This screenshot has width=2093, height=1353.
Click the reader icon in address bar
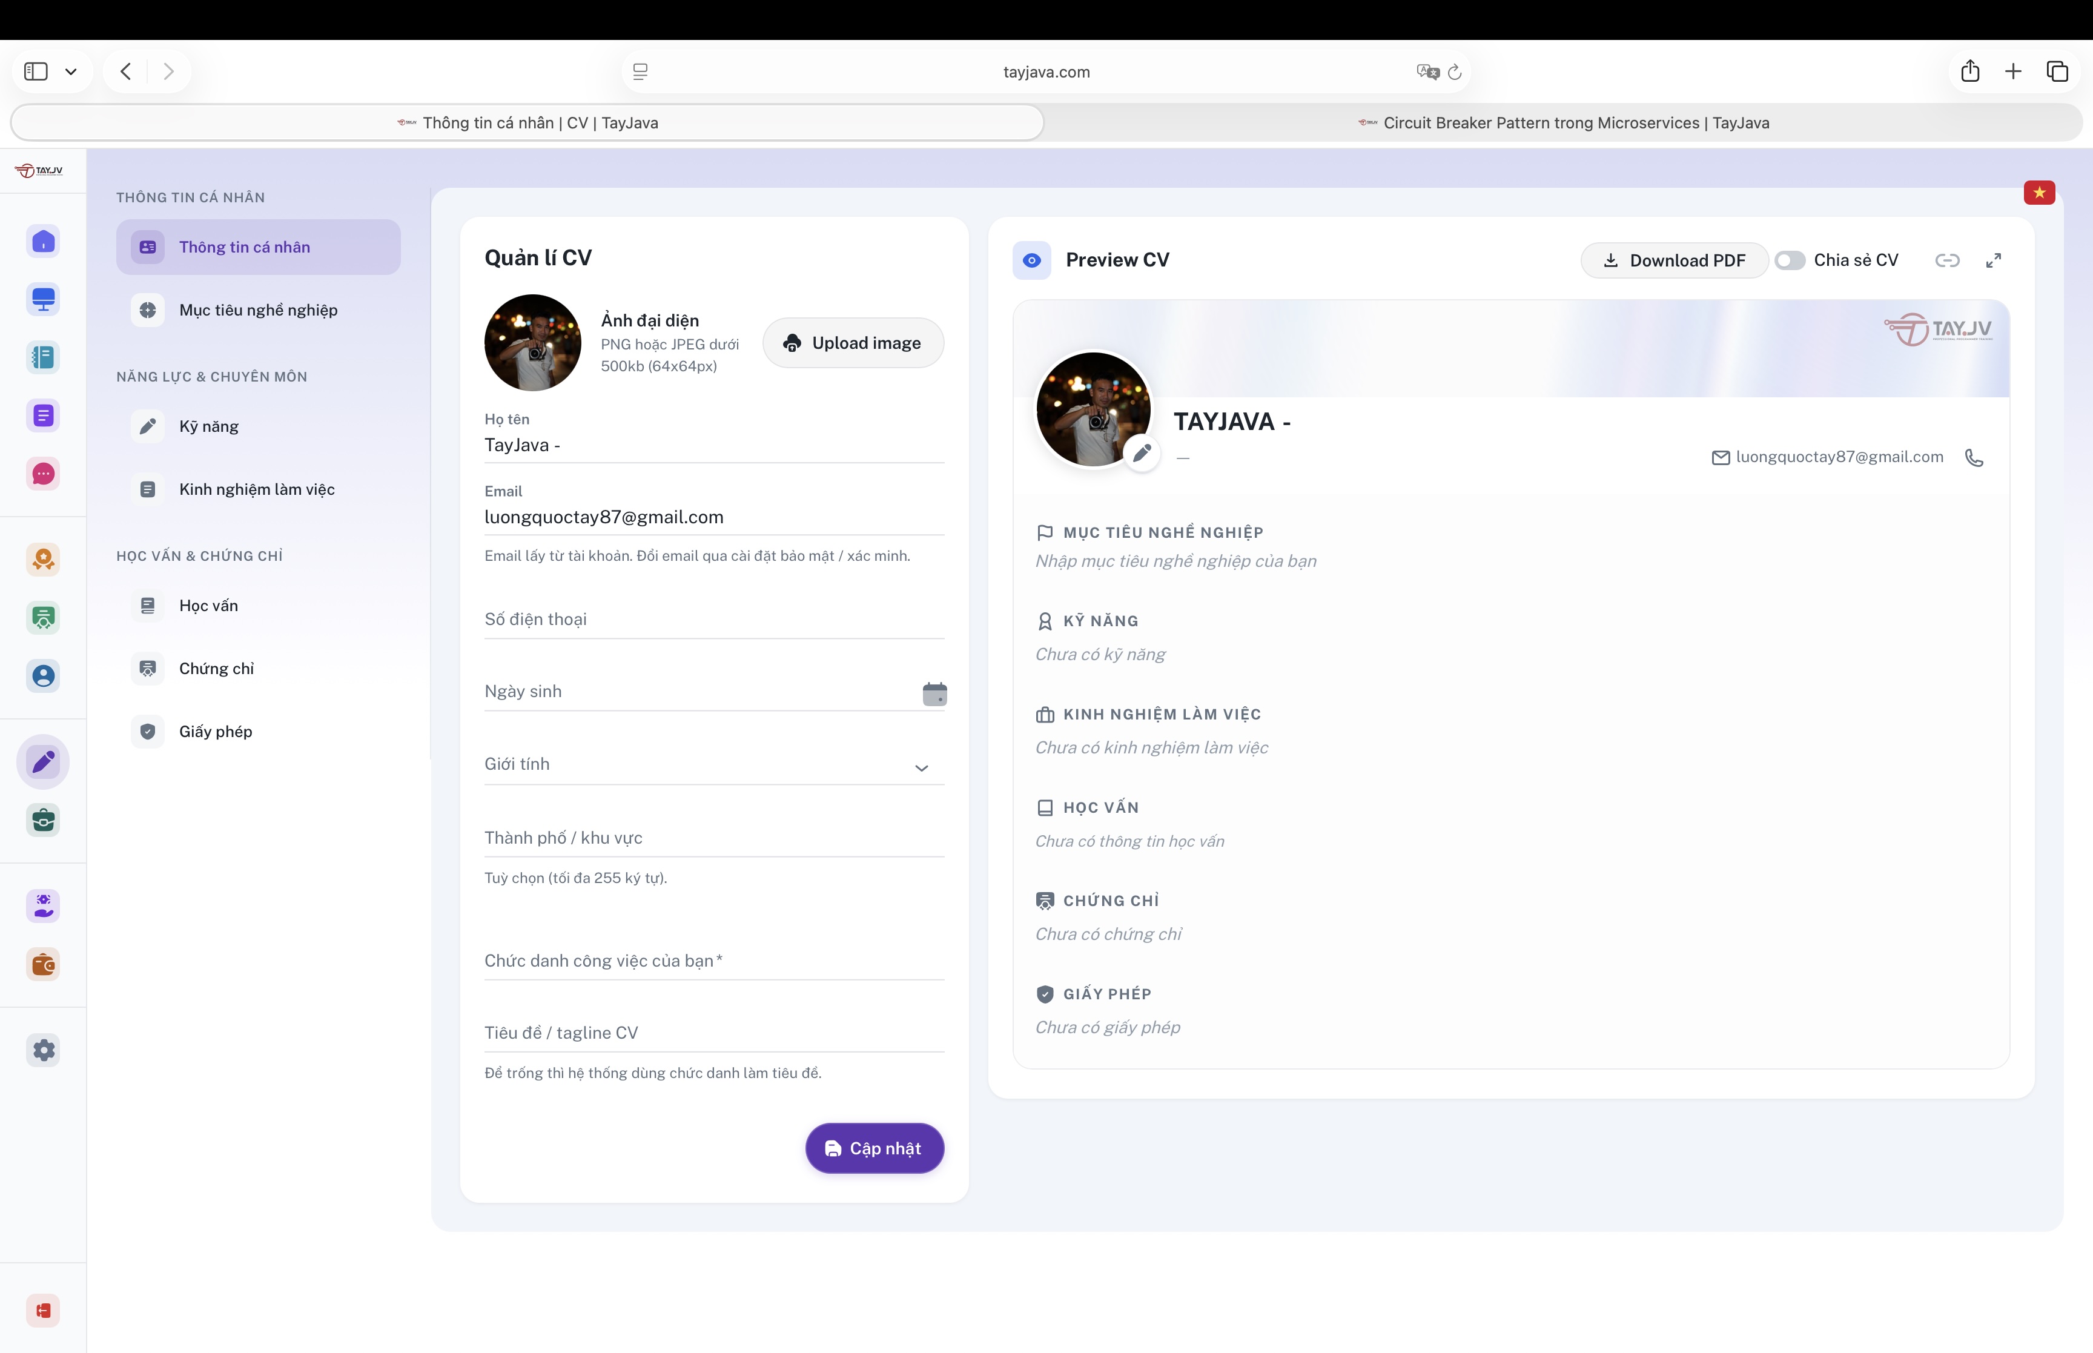click(x=640, y=72)
